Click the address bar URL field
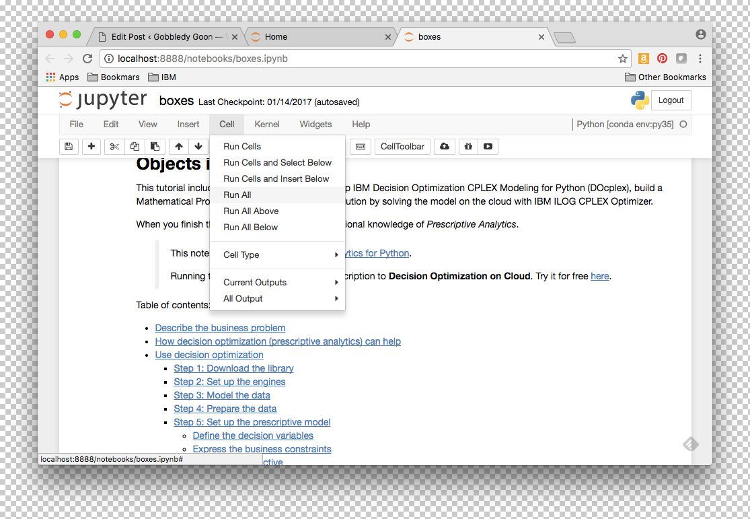The width and height of the screenshot is (750, 519). [365, 59]
